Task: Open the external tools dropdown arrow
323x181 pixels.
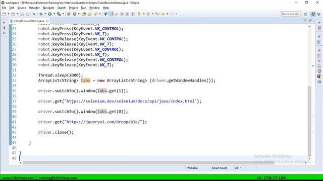Action: coord(63,14)
